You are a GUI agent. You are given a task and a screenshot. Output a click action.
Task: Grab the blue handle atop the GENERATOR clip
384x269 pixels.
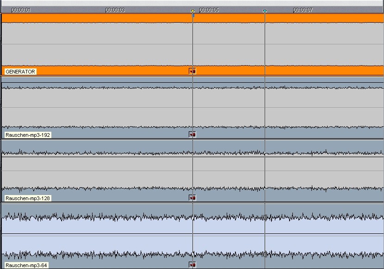pos(193,16)
